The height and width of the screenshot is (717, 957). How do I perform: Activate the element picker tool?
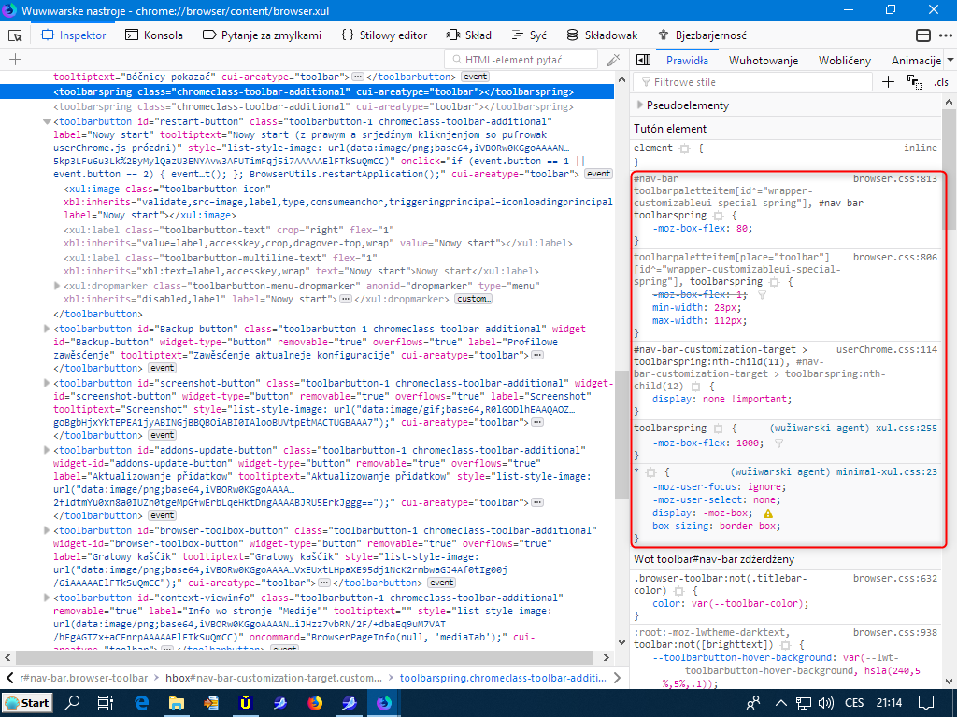pyautogui.click(x=15, y=35)
